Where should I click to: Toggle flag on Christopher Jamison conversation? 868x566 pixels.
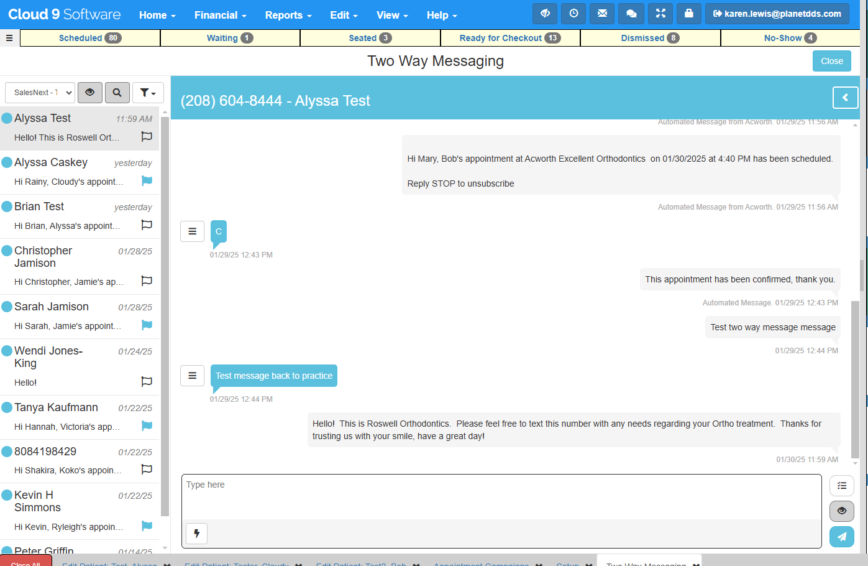(147, 281)
